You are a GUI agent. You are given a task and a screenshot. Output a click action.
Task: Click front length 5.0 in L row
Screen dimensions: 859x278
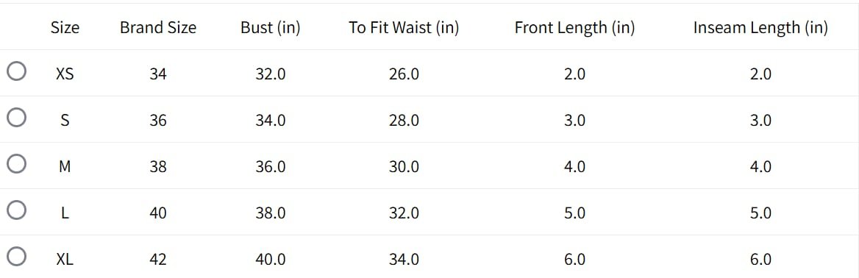574,213
